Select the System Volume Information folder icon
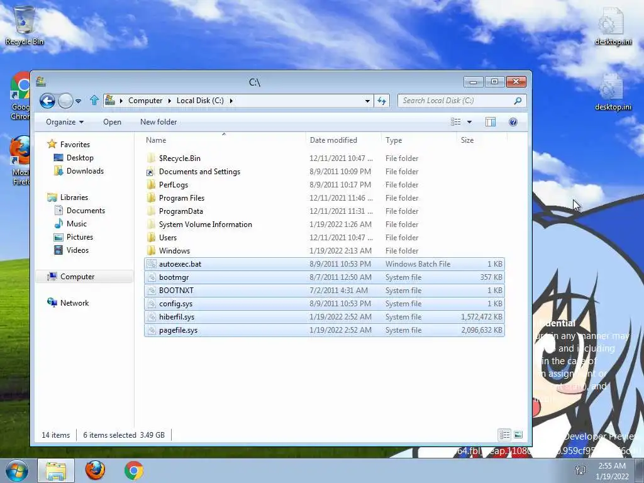644x483 pixels. point(151,225)
